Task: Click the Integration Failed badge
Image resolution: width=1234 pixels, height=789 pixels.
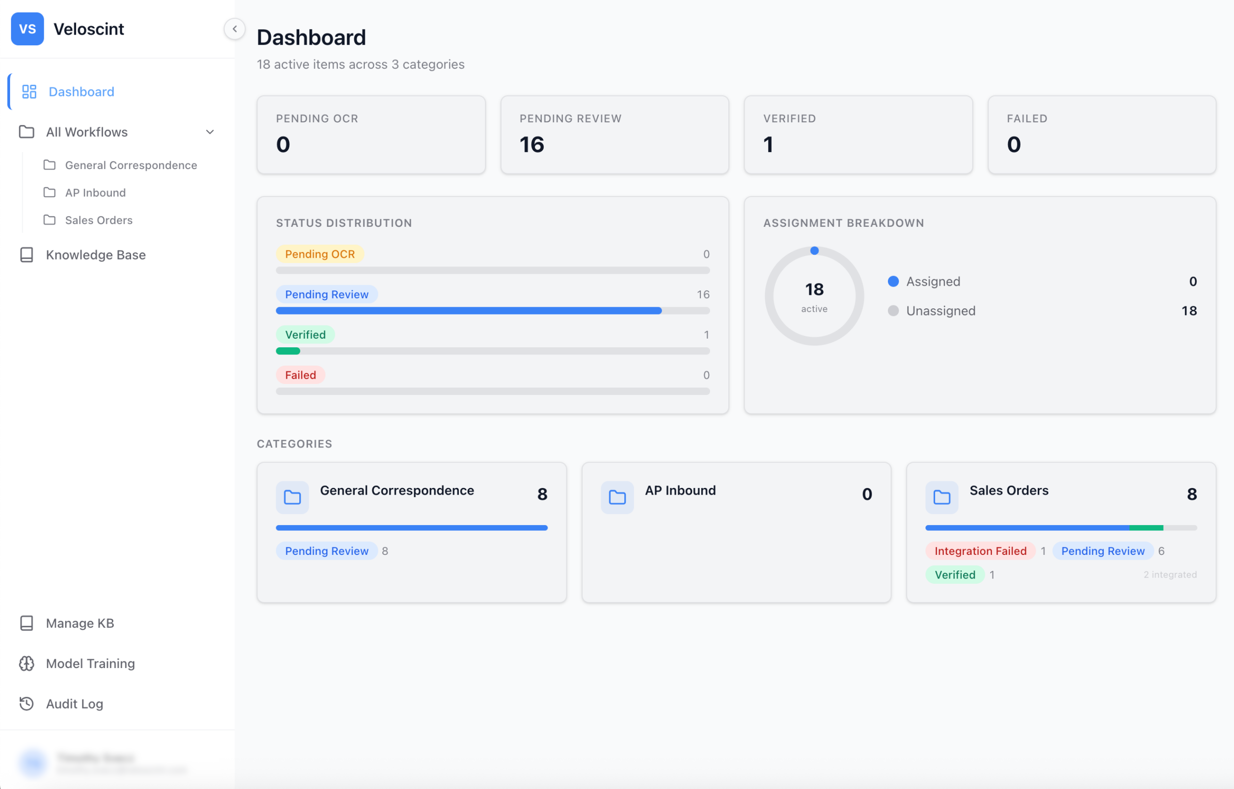Action: [x=980, y=551]
